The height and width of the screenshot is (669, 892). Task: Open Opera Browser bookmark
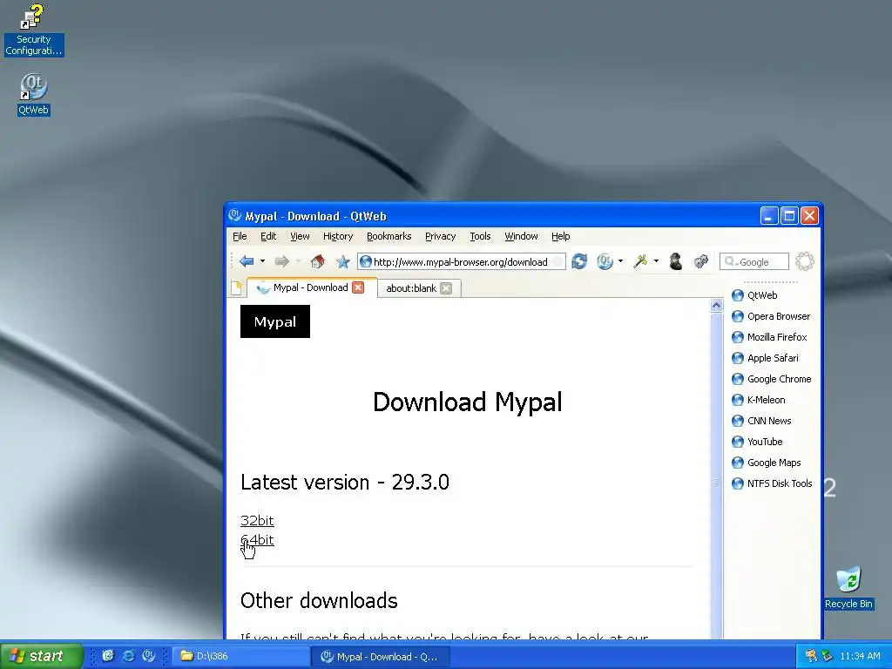pos(771,316)
